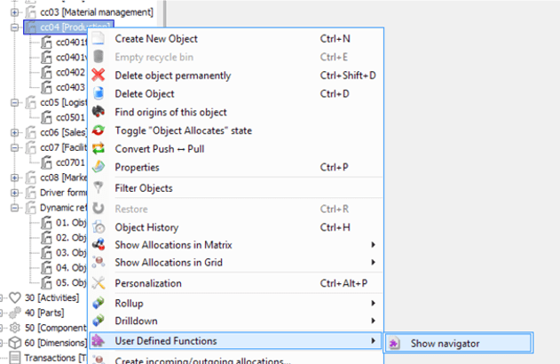Click the gears icon beside 40 [Parts]

pyautogui.click(x=15, y=313)
